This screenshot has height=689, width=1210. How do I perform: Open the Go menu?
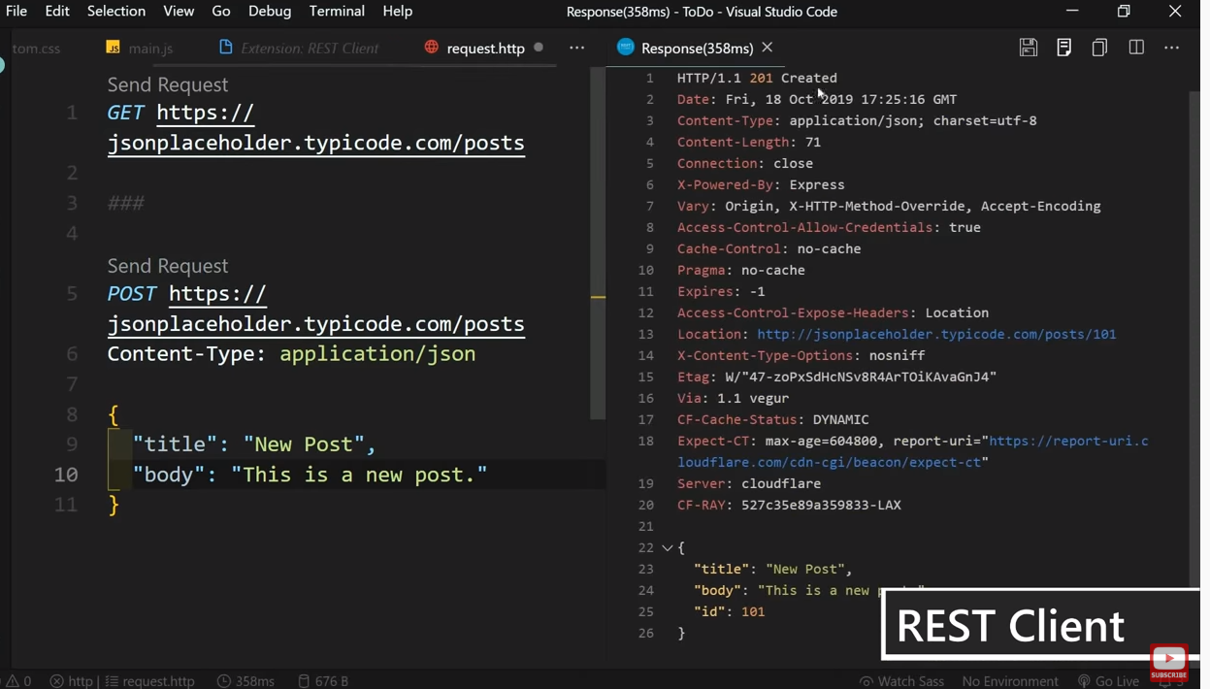221,12
